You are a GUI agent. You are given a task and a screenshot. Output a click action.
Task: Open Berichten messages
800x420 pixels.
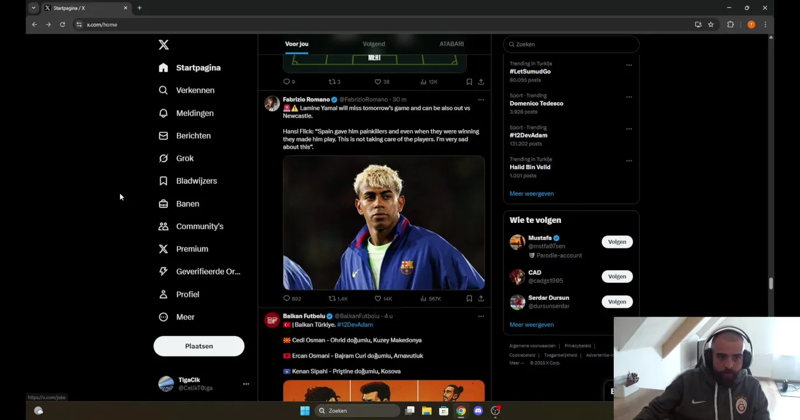coord(185,136)
